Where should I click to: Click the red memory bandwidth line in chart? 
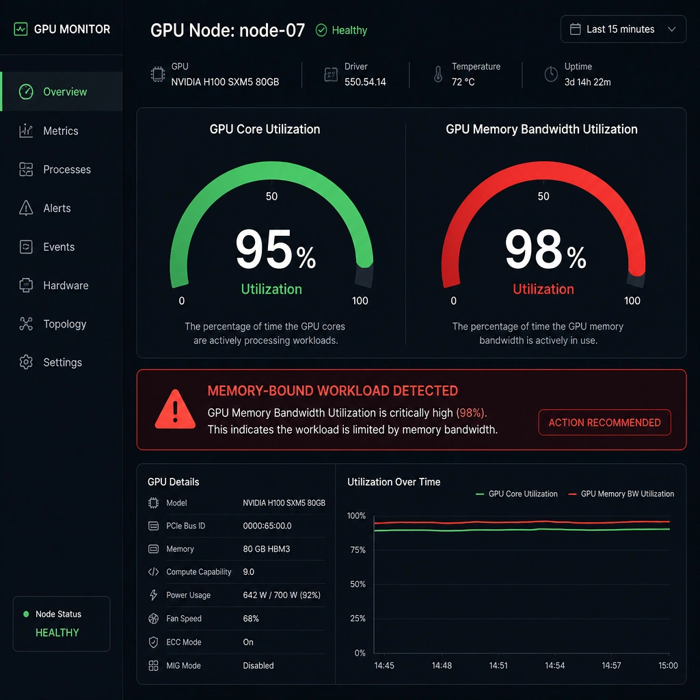coord(522,522)
